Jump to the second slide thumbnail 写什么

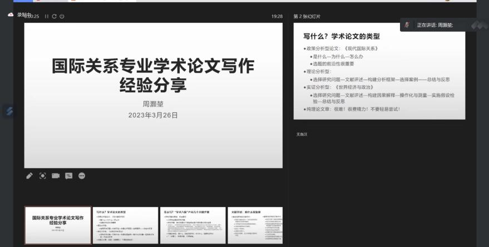tap(126, 225)
